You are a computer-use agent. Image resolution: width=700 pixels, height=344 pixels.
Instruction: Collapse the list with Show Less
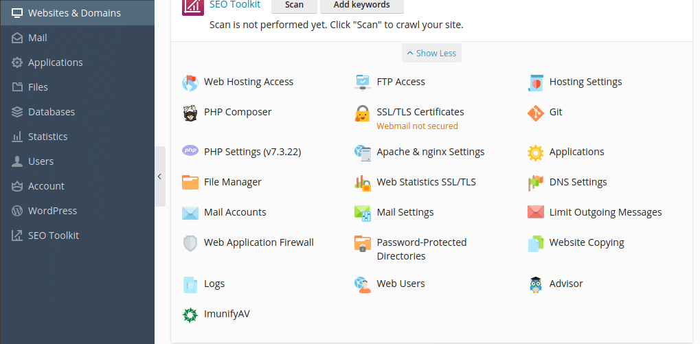tap(431, 53)
